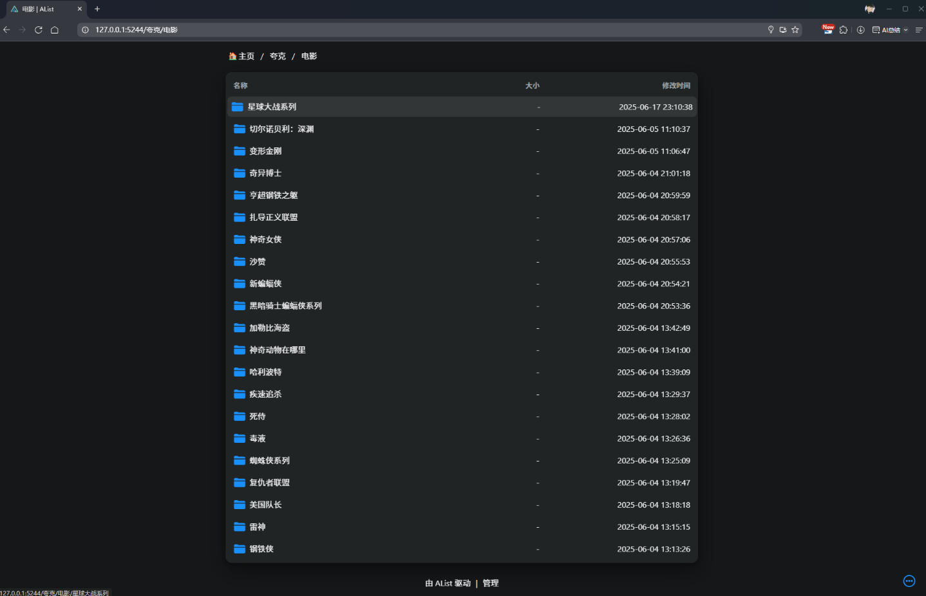
Task: Reload the current AList page
Action: pos(39,30)
